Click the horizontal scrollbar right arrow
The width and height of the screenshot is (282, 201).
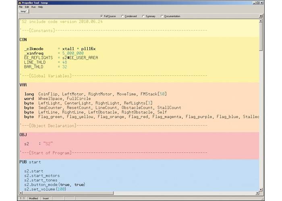coord(257,193)
